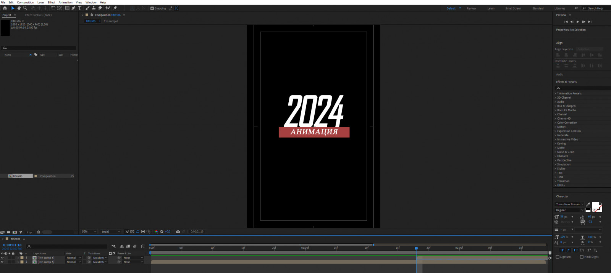This screenshot has width=611, height=273.
Task: Set colors to black and white swatch
Action: [588, 210]
